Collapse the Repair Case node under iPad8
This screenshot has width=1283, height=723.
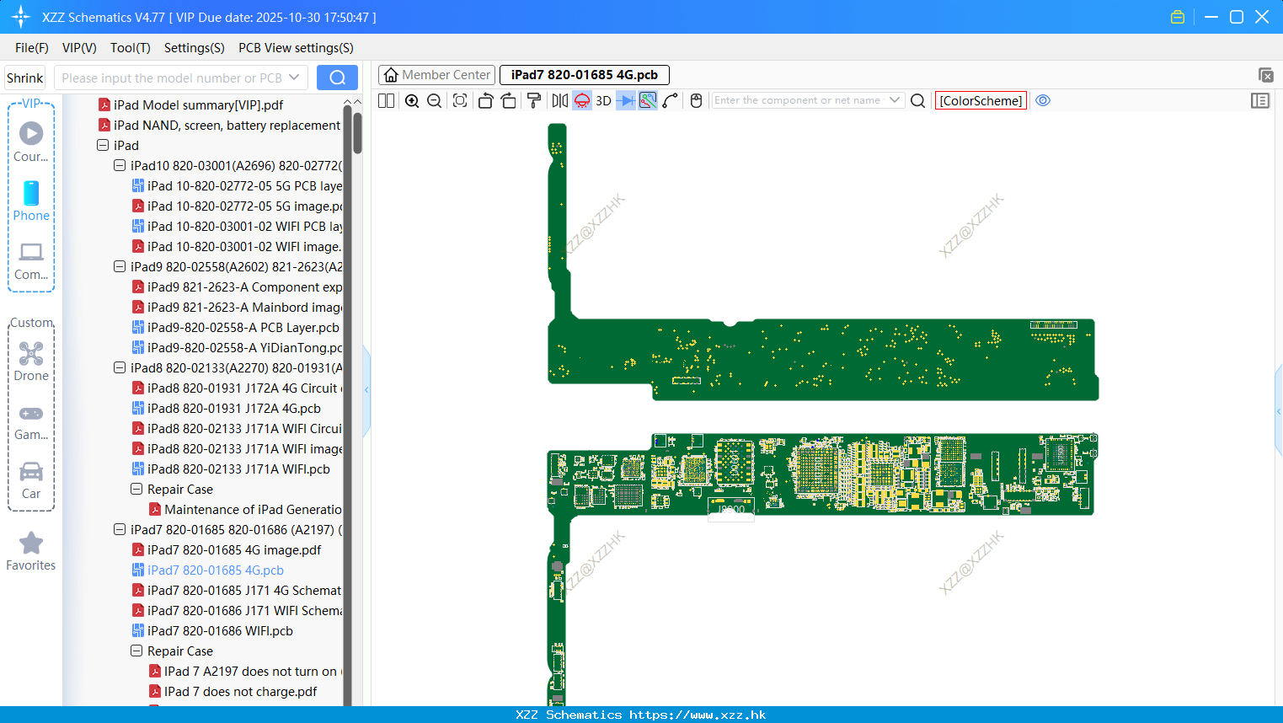136,489
